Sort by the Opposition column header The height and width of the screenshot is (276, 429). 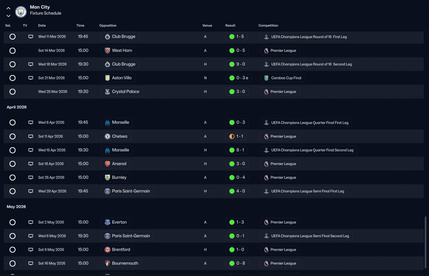pos(108,25)
